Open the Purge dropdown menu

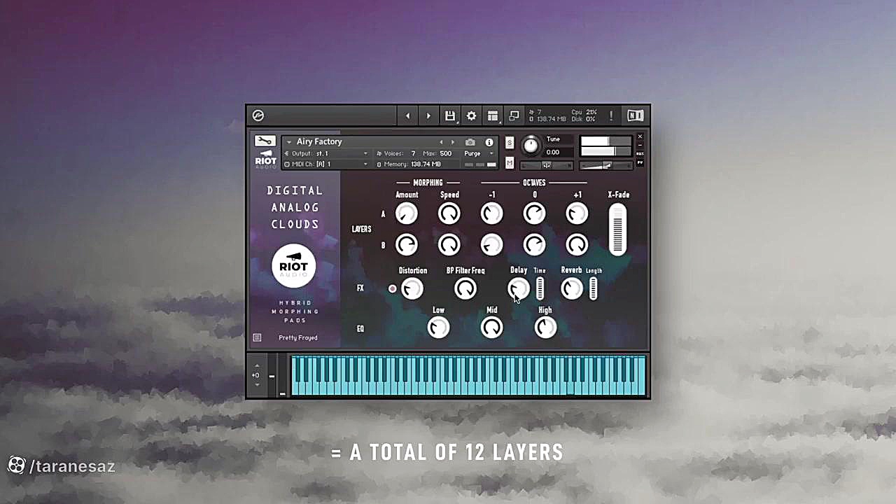click(479, 153)
